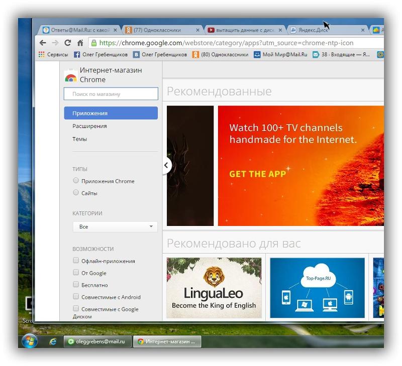The height and width of the screenshot is (366, 402).
Task: Click Интернет-магазин Chrome title
Action: coord(111,75)
